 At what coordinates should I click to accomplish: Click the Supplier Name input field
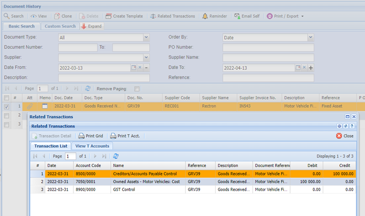point(268,58)
